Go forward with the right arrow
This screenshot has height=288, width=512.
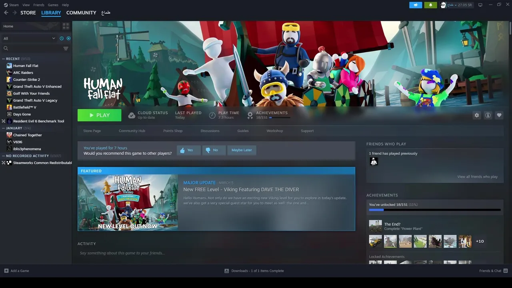[14, 13]
